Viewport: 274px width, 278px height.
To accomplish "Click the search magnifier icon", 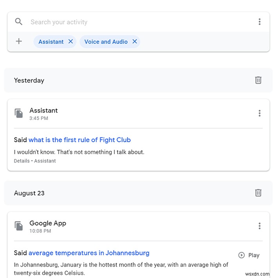I will tap(19, 22).
